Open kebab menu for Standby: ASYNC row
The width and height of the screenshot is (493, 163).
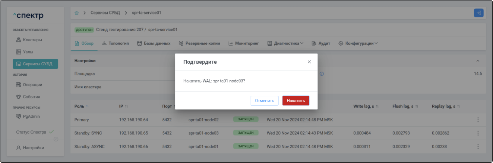[x=478, y=147]
